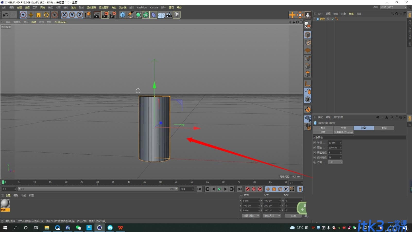The height and width of the screenshot is (232, 412).
Task: Toggle the Z axis lock
Action: [80, 15]
